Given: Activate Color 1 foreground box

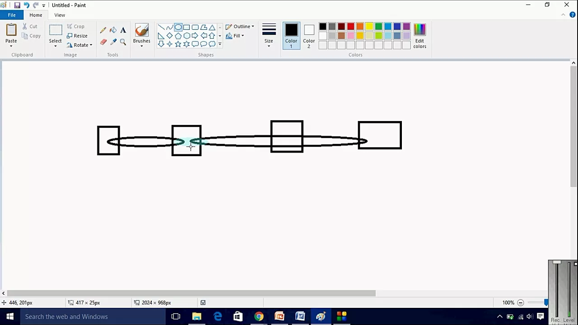Looking at the screenshot, I should tap(291, 35).
